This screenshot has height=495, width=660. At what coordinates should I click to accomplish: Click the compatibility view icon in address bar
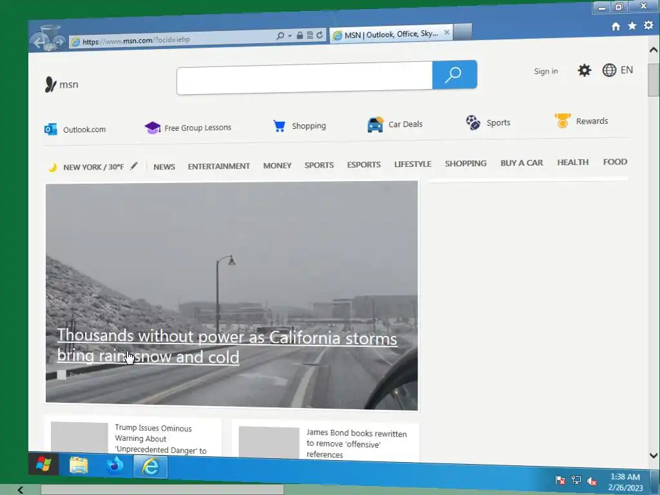click(310, 35)
